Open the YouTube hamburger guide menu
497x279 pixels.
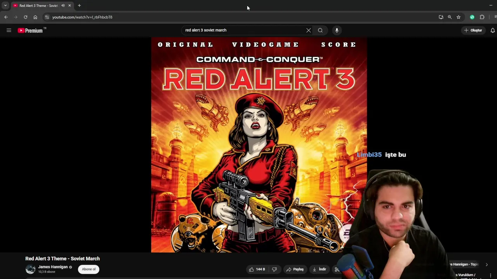9,30
